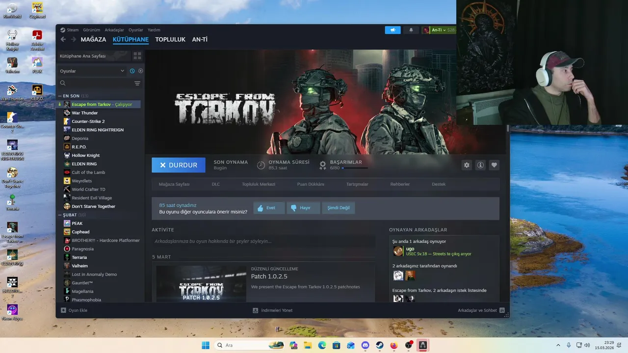Open AN-Tİ profile tab

coord(200,39)
